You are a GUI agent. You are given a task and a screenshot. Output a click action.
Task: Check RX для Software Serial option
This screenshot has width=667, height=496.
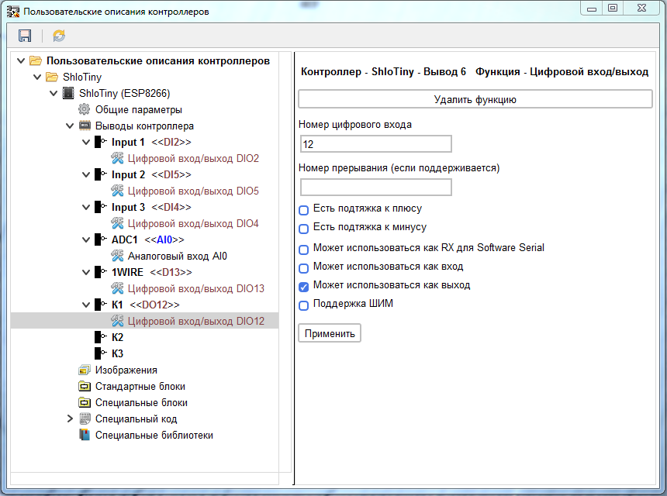303,250
